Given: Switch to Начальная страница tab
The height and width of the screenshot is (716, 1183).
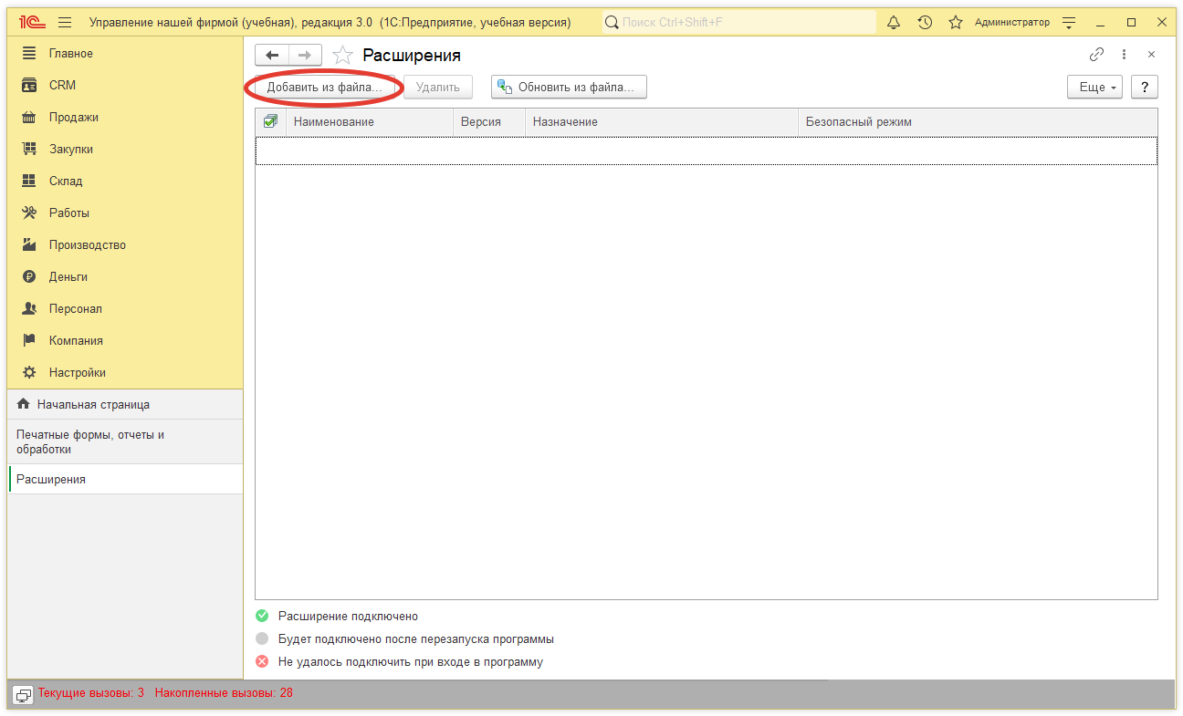Looking at the screenshot, I should point(92,404).
